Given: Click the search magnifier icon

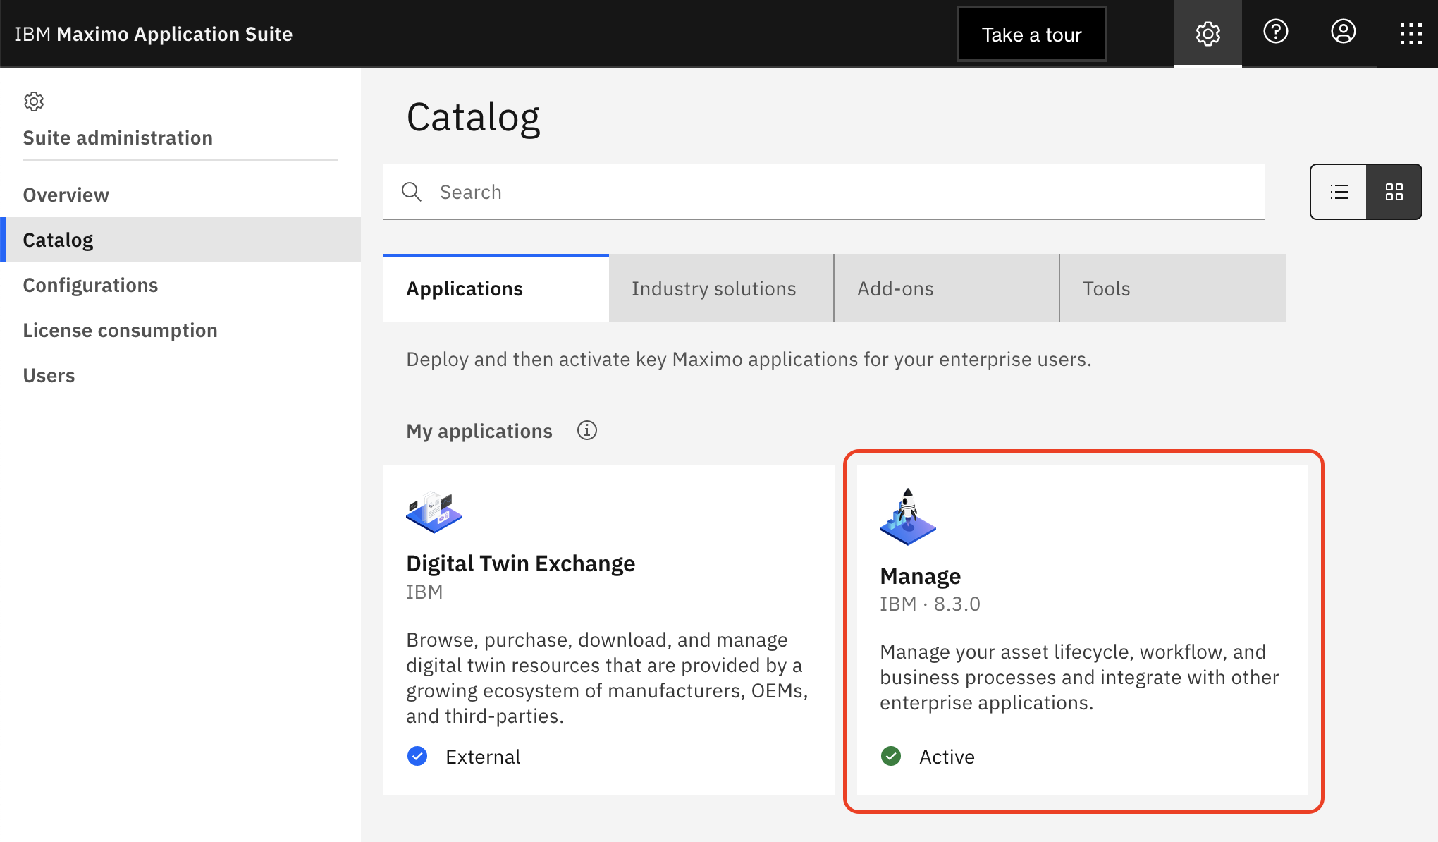Looking at the screenshot, I should tap(412, 192).
